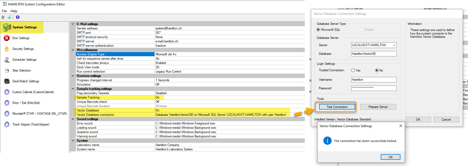Select the Progress changed interval row

pos(190,80)
